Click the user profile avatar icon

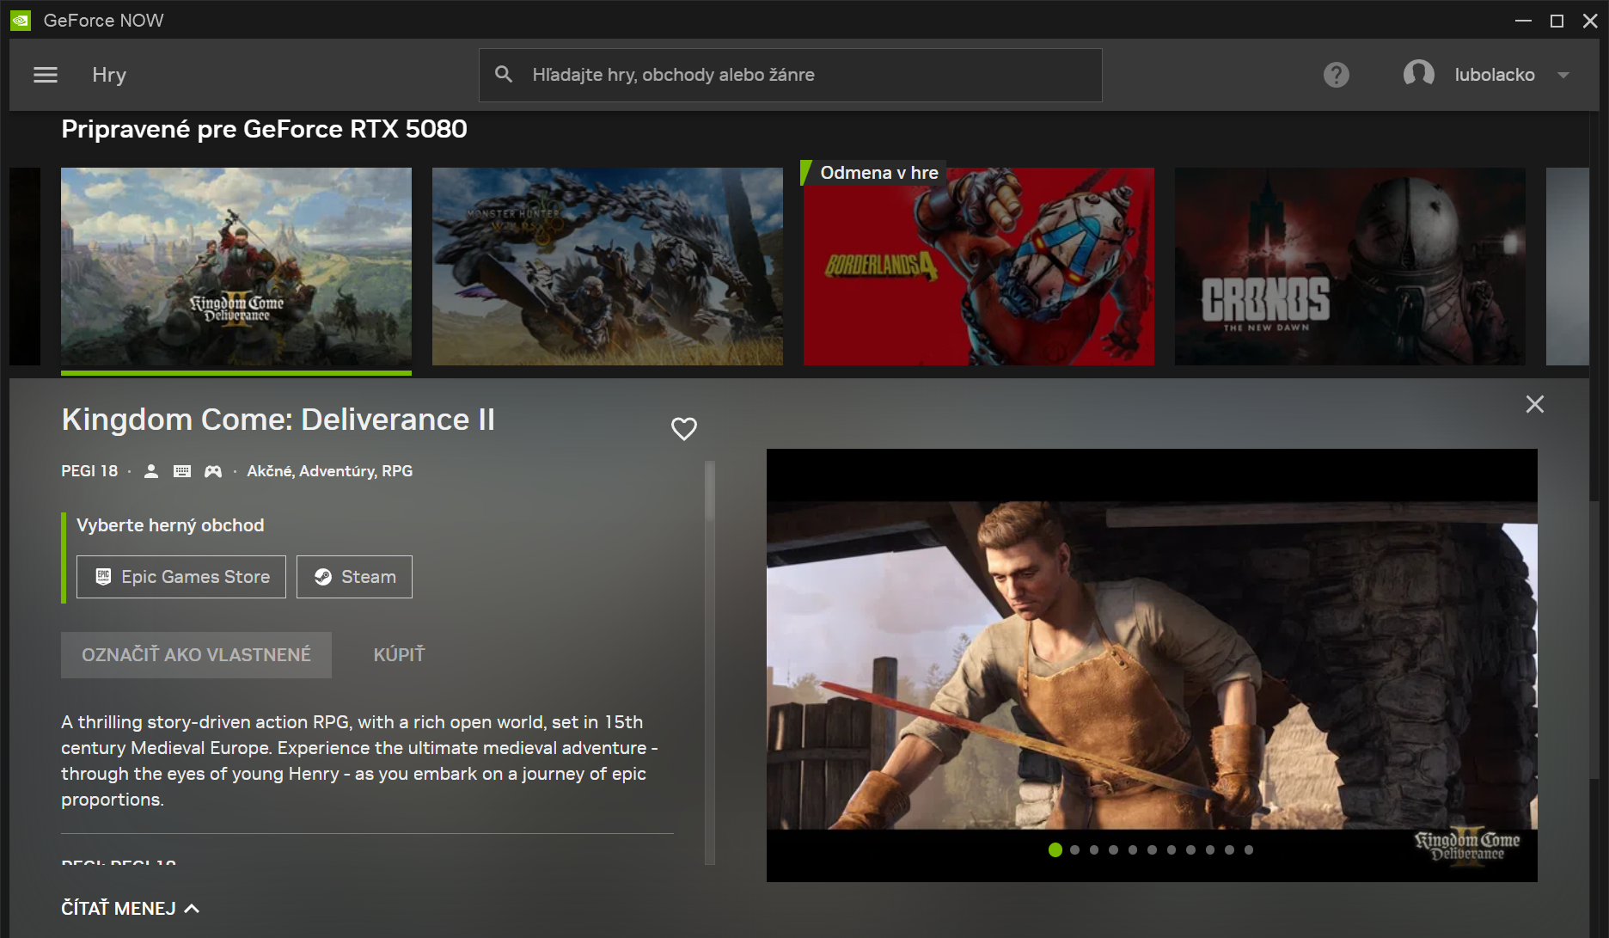[1418, 75]
